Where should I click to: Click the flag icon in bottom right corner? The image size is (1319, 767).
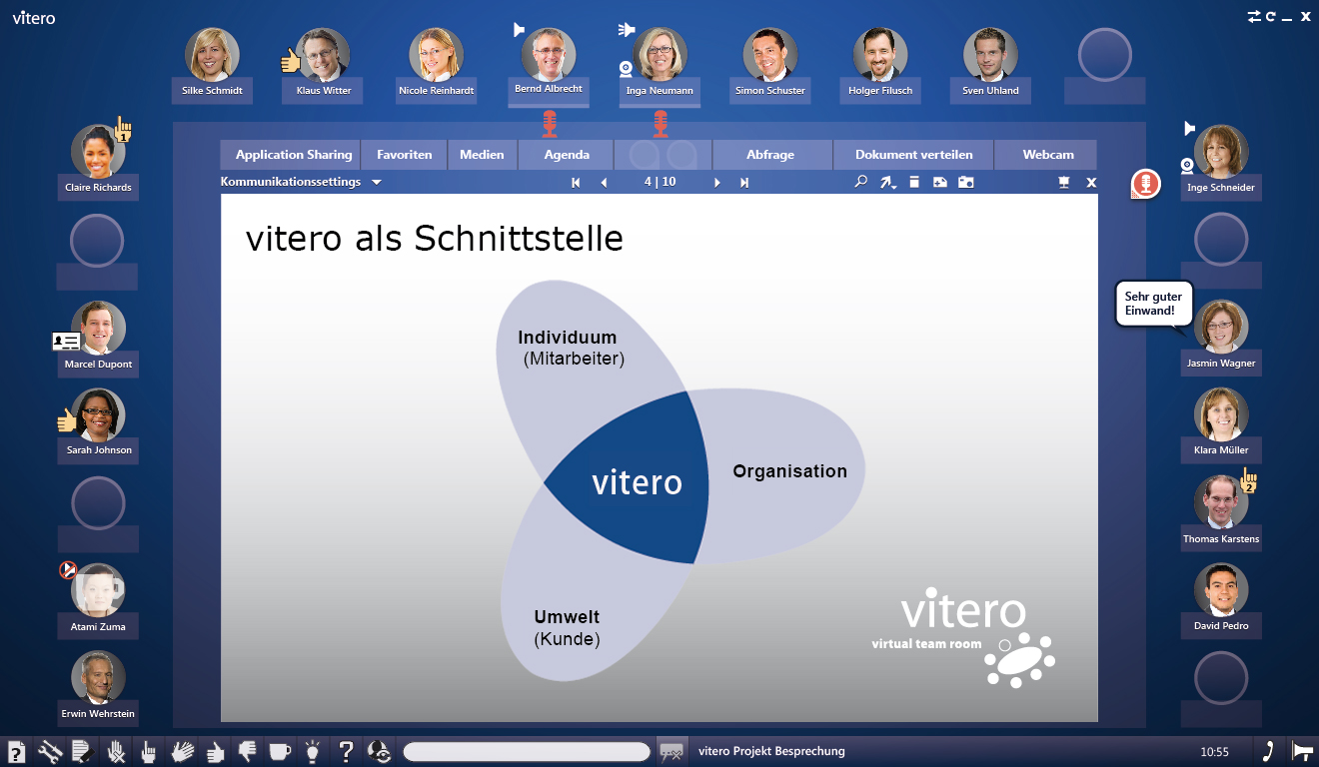1301,751
